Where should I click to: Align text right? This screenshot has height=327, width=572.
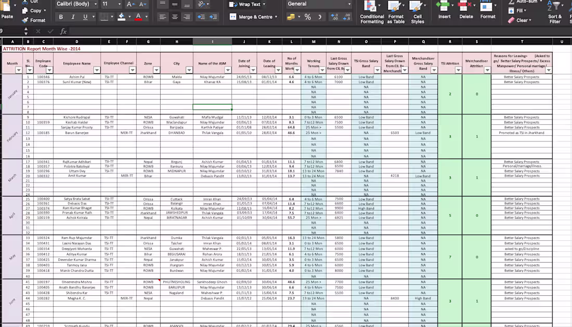pyautogui.click(x=187, y=17)
